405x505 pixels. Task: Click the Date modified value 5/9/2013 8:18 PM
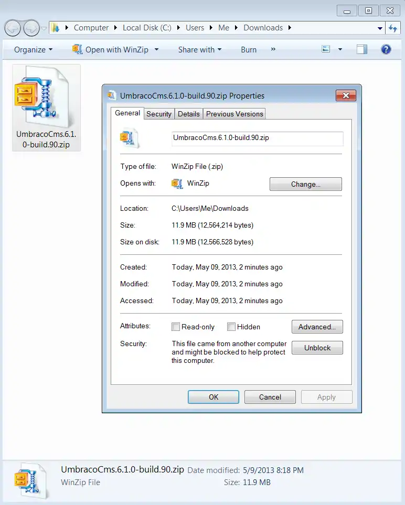(x=273, y=470)
